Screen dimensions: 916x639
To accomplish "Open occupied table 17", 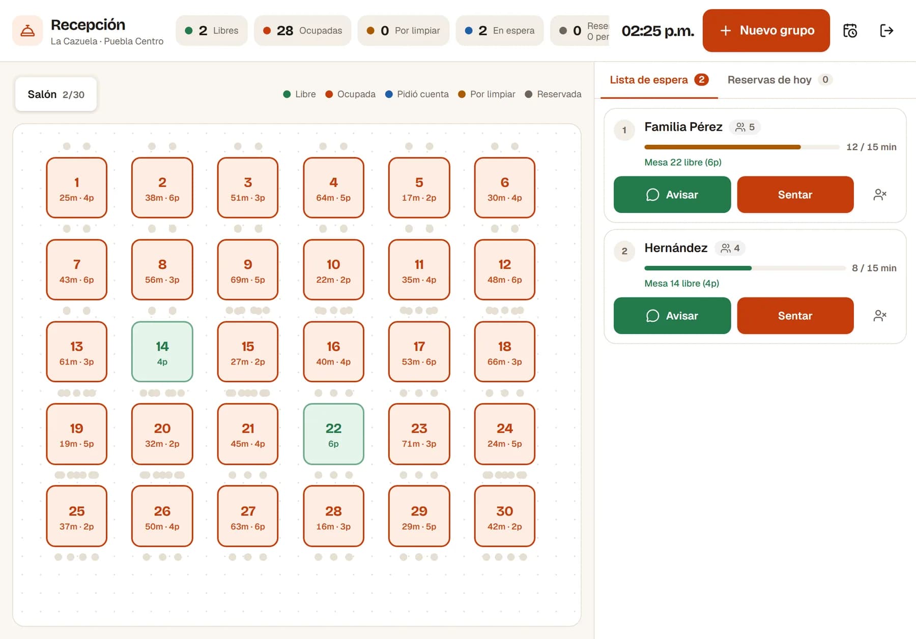I will pyautogui.click(x=419, y=352).
